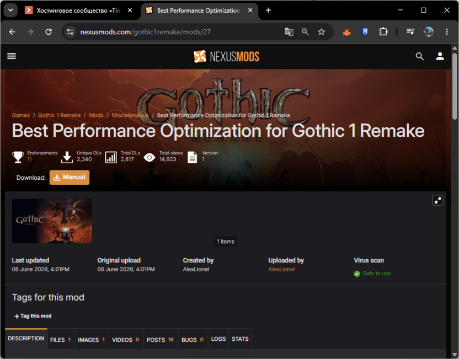This screenshot has width=459, height=359.
Task: Click the page vertical scrollbar thumb
Action: 455,87
